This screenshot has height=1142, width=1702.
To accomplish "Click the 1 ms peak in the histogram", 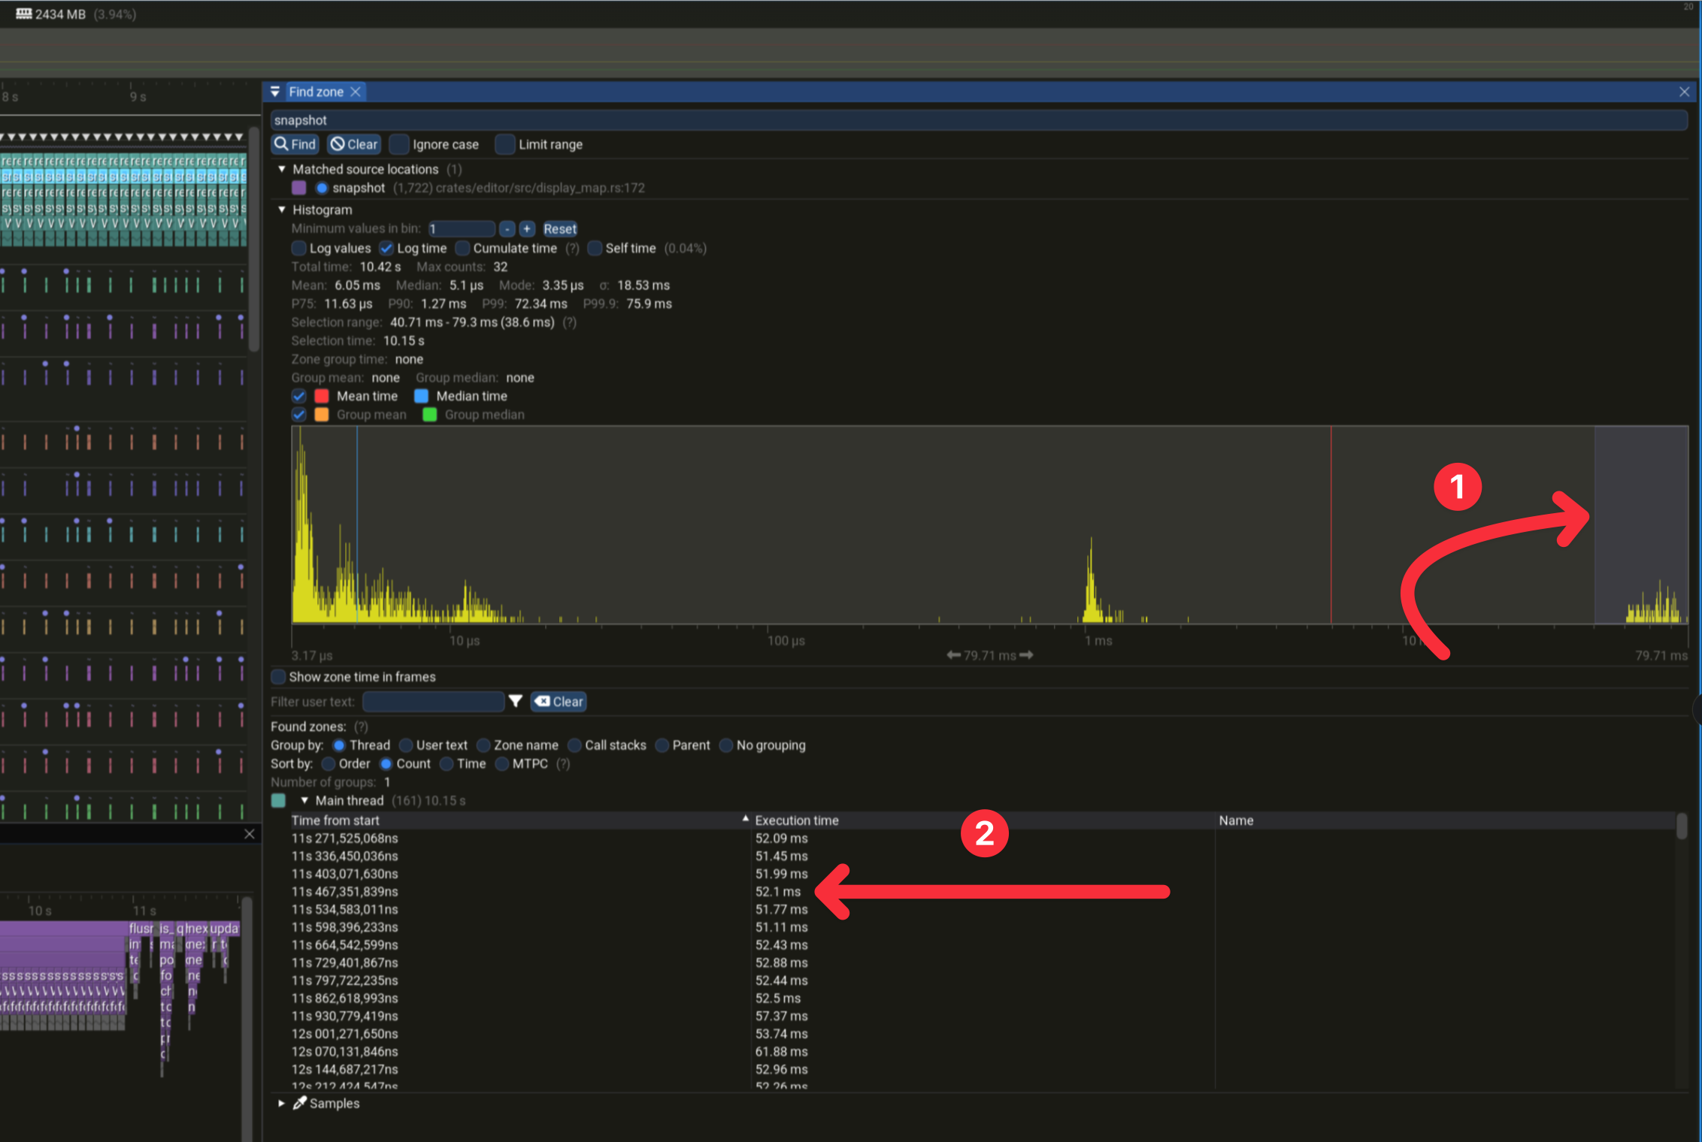I will 1091,582.
